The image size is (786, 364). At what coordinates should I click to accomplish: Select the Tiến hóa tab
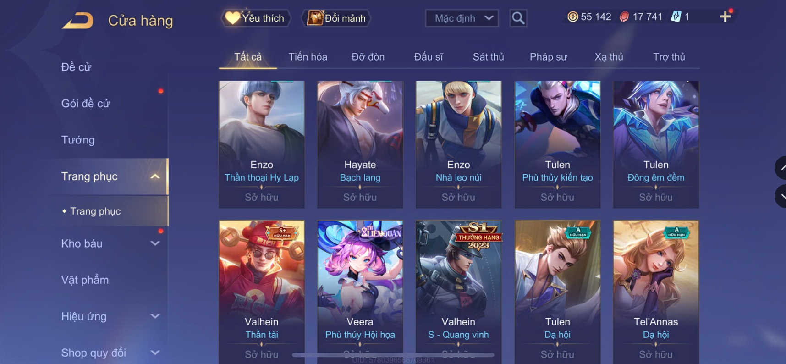click(308, 57)
